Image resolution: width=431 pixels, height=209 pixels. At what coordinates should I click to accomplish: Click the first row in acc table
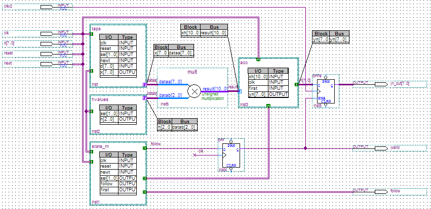click(268, 88)
